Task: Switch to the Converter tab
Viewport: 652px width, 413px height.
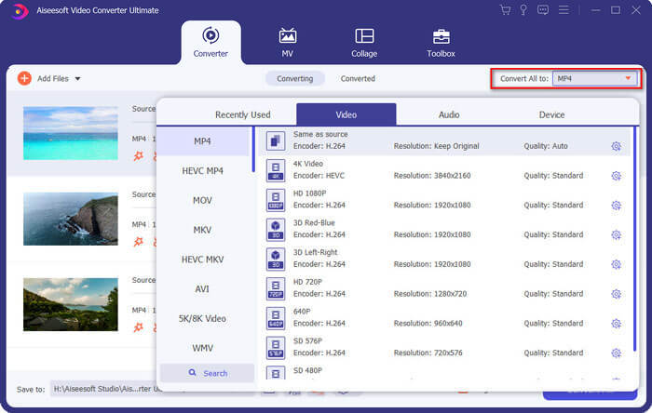Action: [x=211, y=43]
